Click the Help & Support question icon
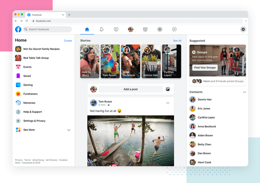 [x=18, y=112]
